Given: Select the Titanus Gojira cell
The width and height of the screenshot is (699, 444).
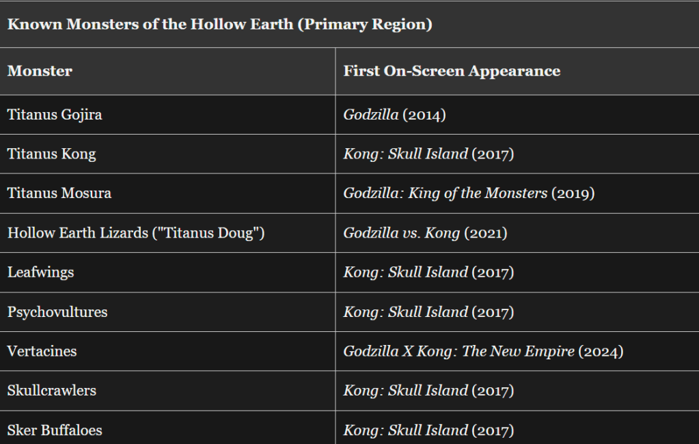Looking at the screenshot, I should [x=55, y=114].
